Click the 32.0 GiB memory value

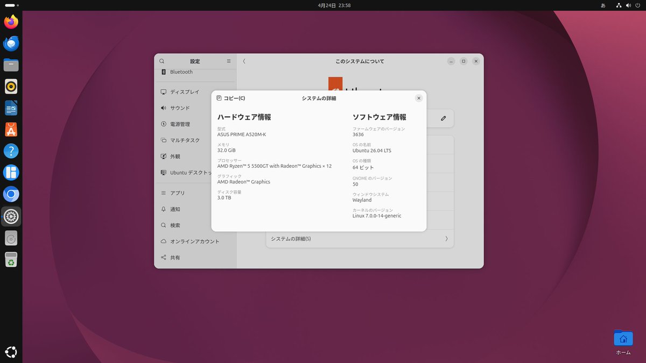pyautogui.click(x=227, y=151)
